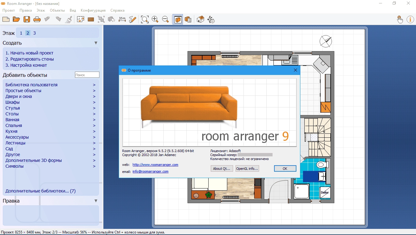Expand Двери и окна category
Viewport: 416px width, 235px height.
pos(50,96)
